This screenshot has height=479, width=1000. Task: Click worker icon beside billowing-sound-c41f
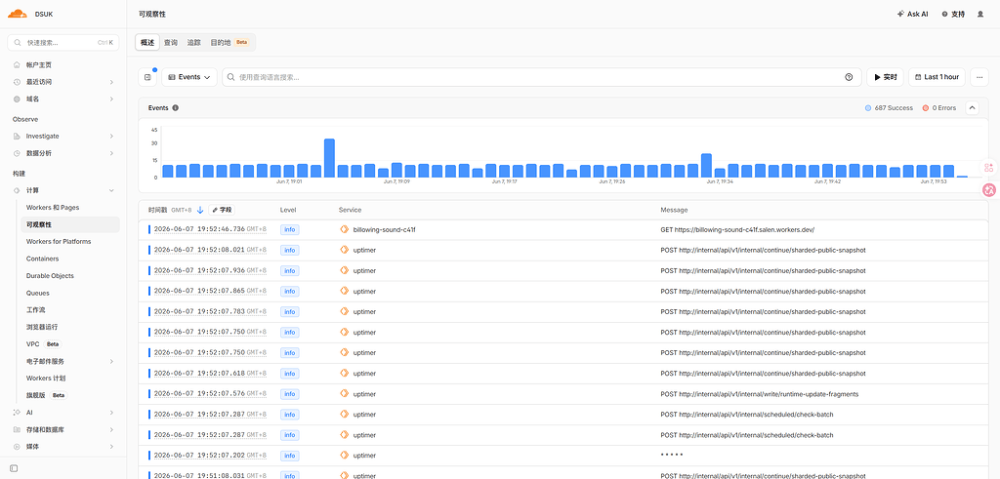tap(345, 230)
